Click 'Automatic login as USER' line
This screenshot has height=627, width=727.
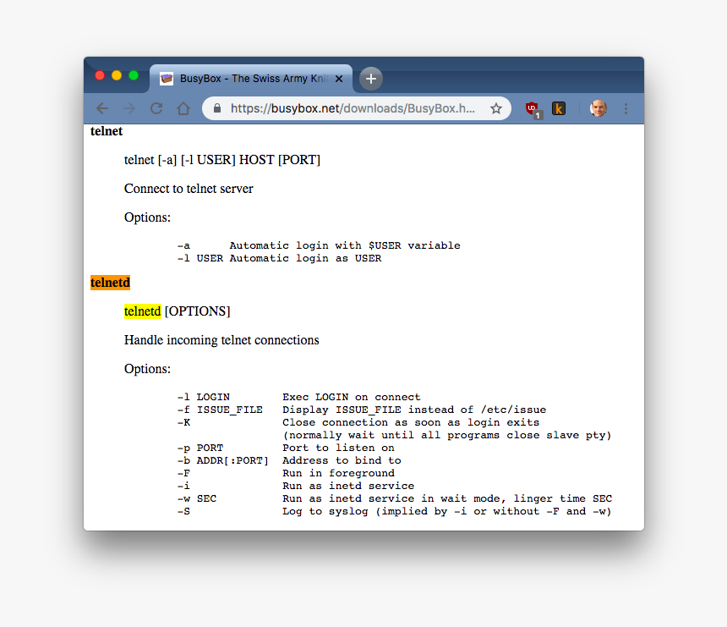pos(305,259)
